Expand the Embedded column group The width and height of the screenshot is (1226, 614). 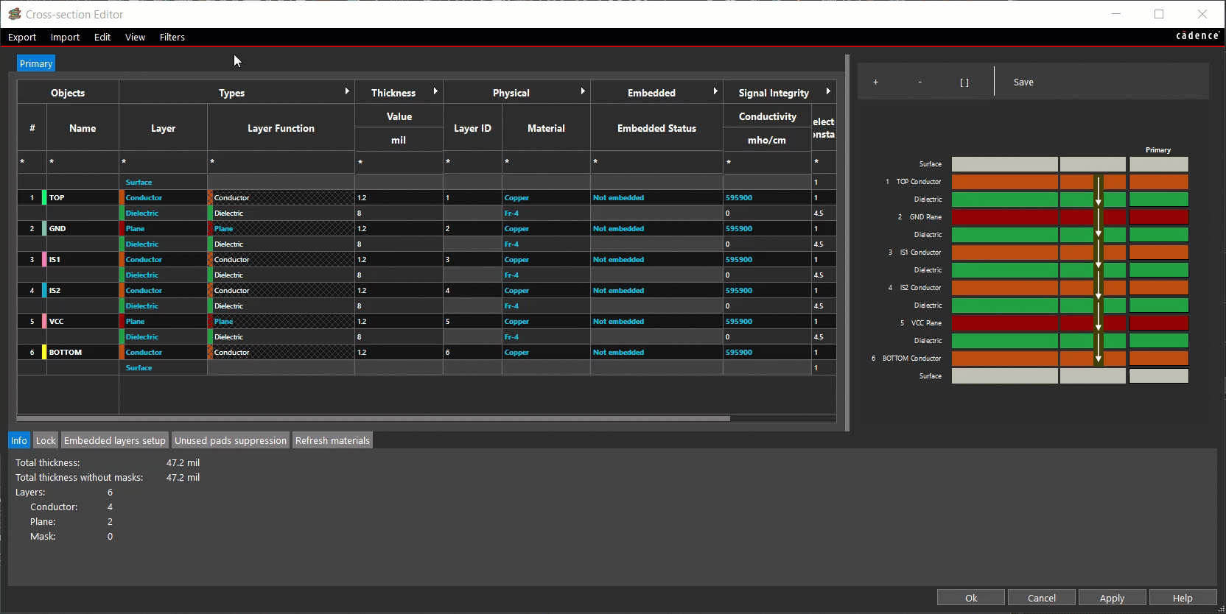point(715,92)
